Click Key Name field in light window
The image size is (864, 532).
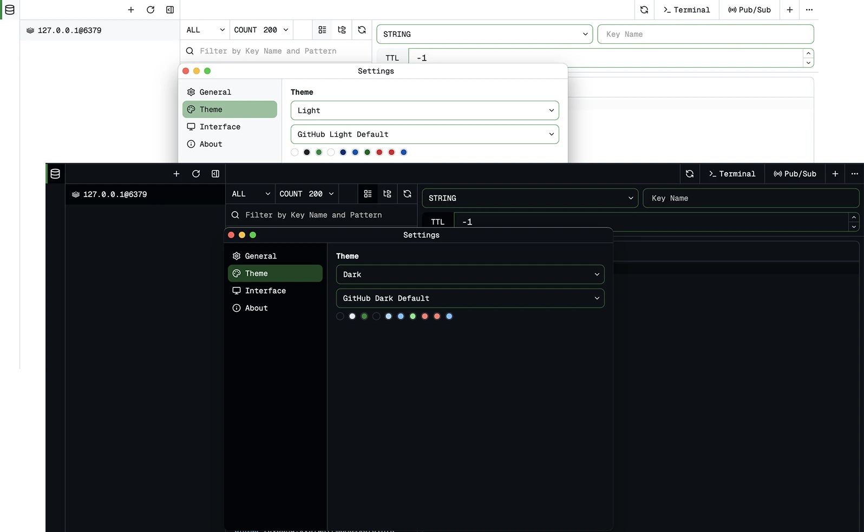pos(705,34)
